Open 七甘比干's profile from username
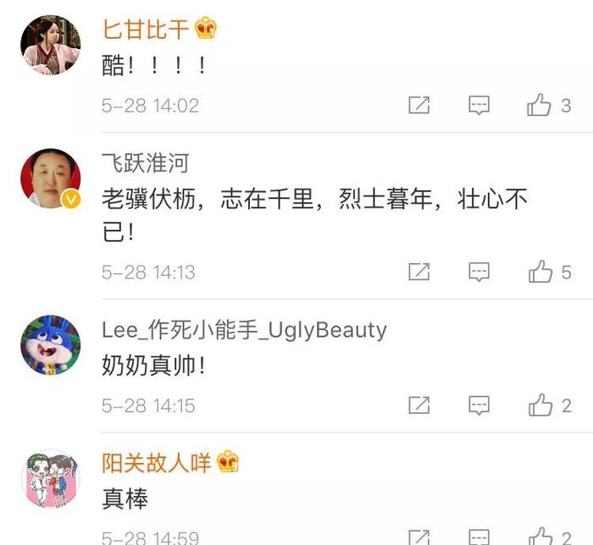 click(146, 29)
